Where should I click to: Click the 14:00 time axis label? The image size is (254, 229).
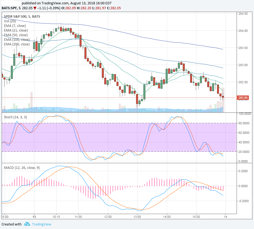[x=167, y=217]
